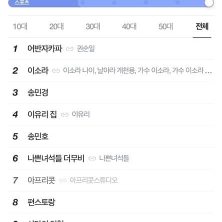Click the link icon beside 이소라
Screen dimensions: 222x222
pyautogui.click(x=56, y=70)
